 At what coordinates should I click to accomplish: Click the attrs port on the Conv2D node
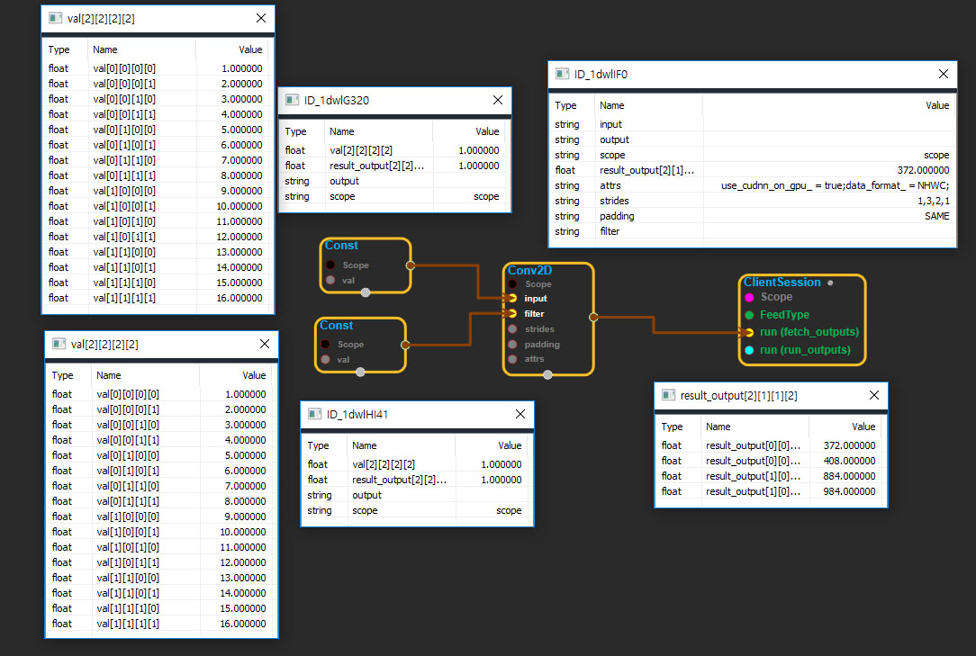(x=512, y=359)
